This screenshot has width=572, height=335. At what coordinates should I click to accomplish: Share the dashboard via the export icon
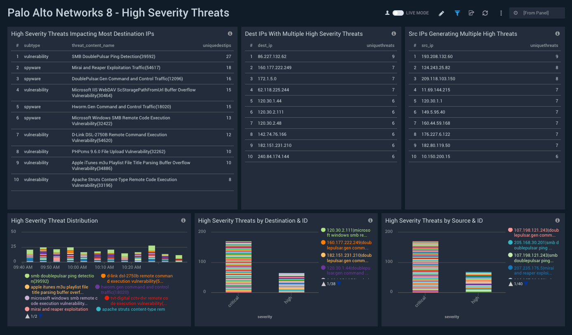[471, 13]
